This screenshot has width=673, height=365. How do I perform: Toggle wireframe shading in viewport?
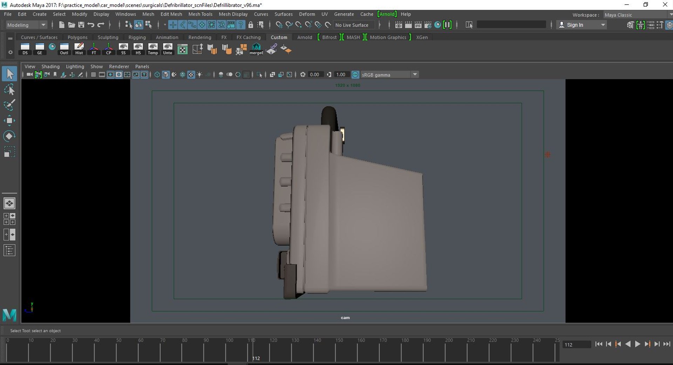157,75
